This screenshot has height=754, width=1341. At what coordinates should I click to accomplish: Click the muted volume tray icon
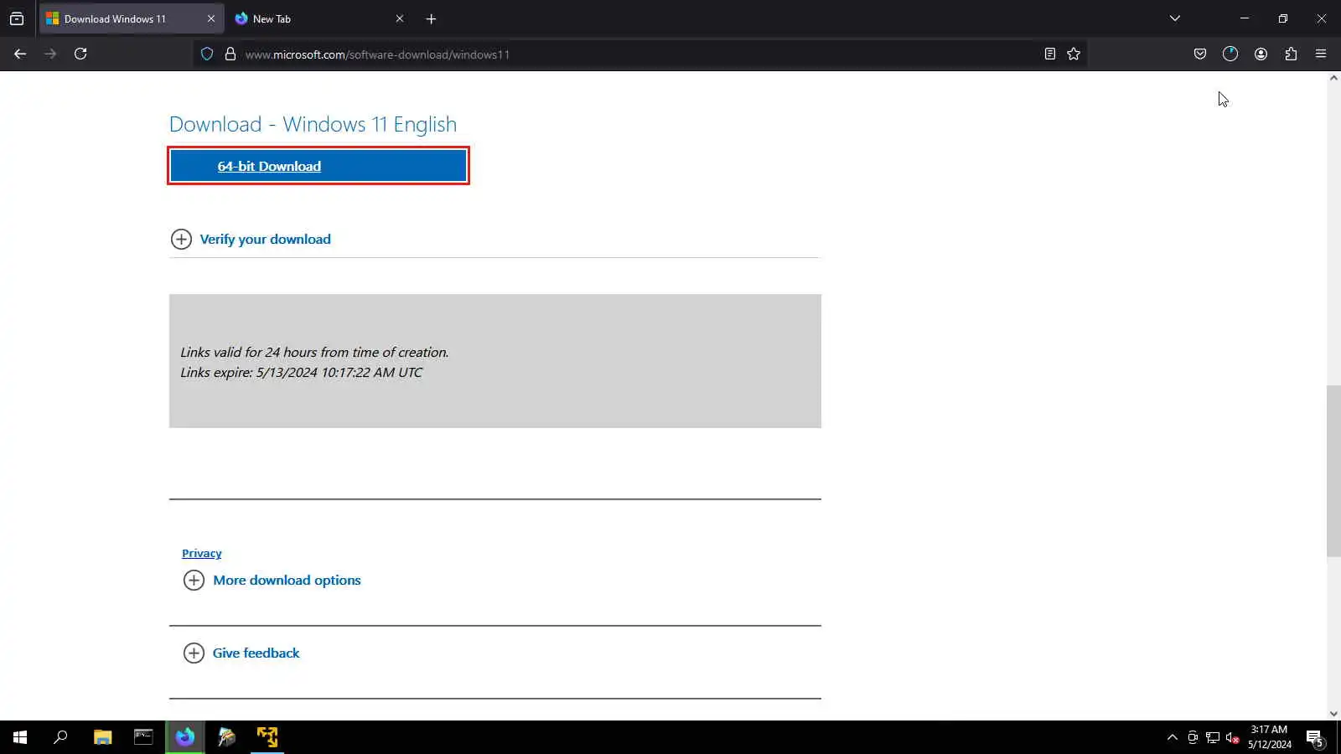click(1233, 737)
